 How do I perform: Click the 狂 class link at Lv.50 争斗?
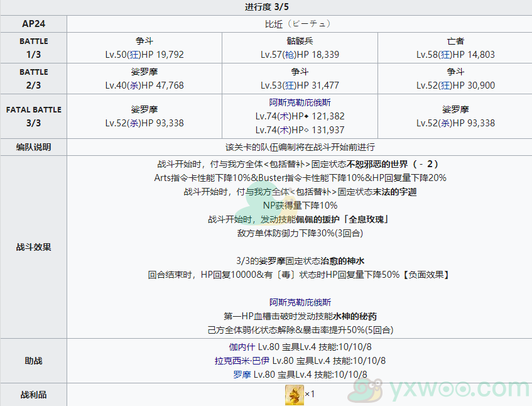point(134,55)
